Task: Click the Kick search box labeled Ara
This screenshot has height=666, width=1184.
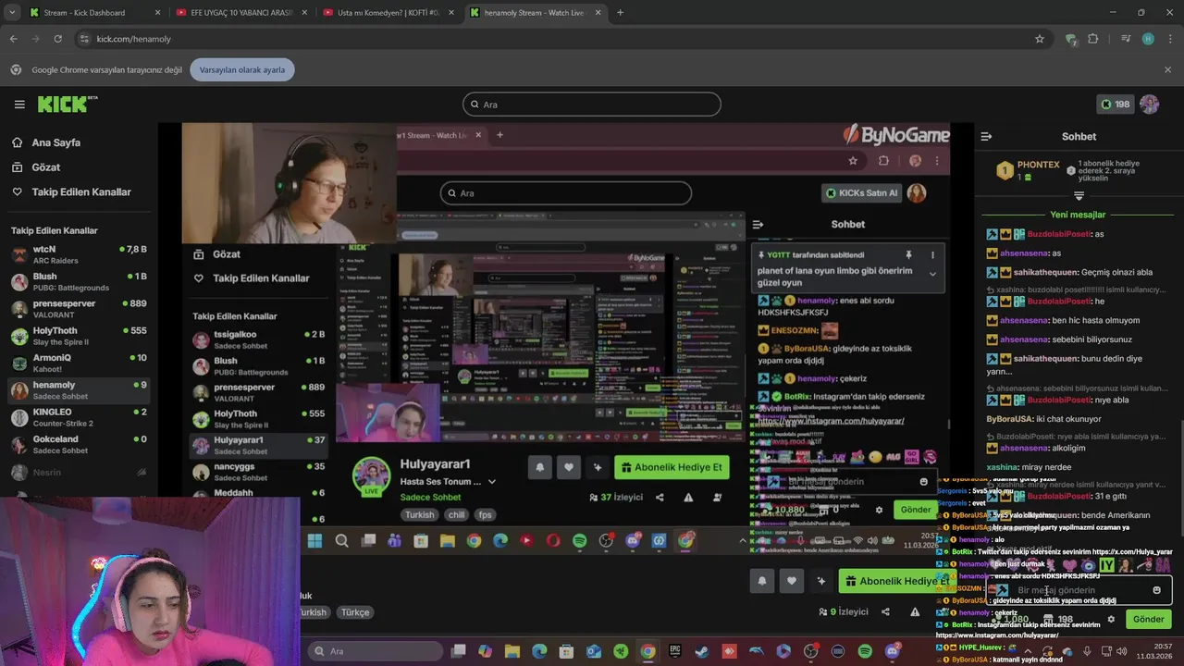Action: [x=592, y=105]
